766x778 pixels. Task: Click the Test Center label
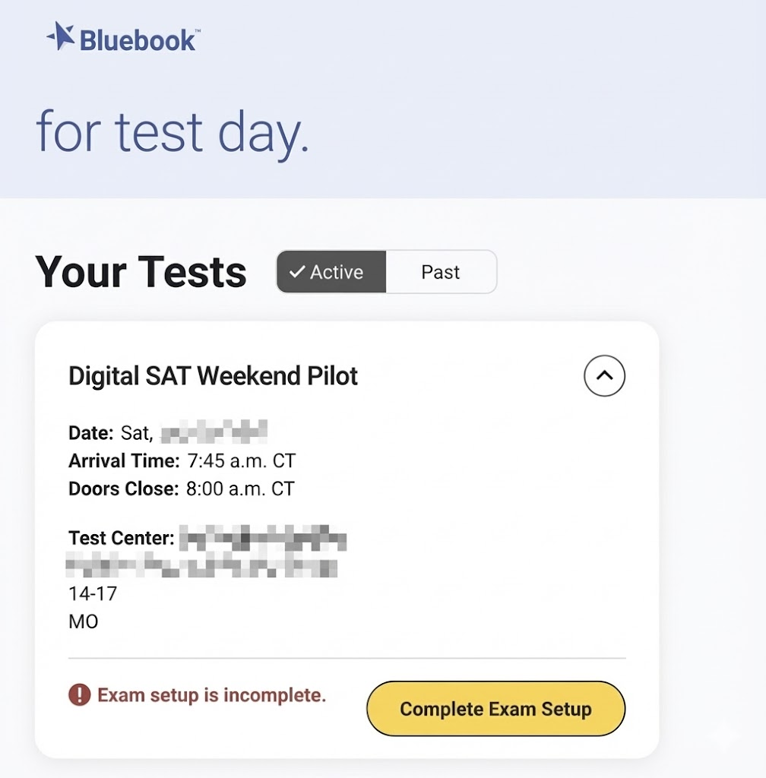point(122,539)
